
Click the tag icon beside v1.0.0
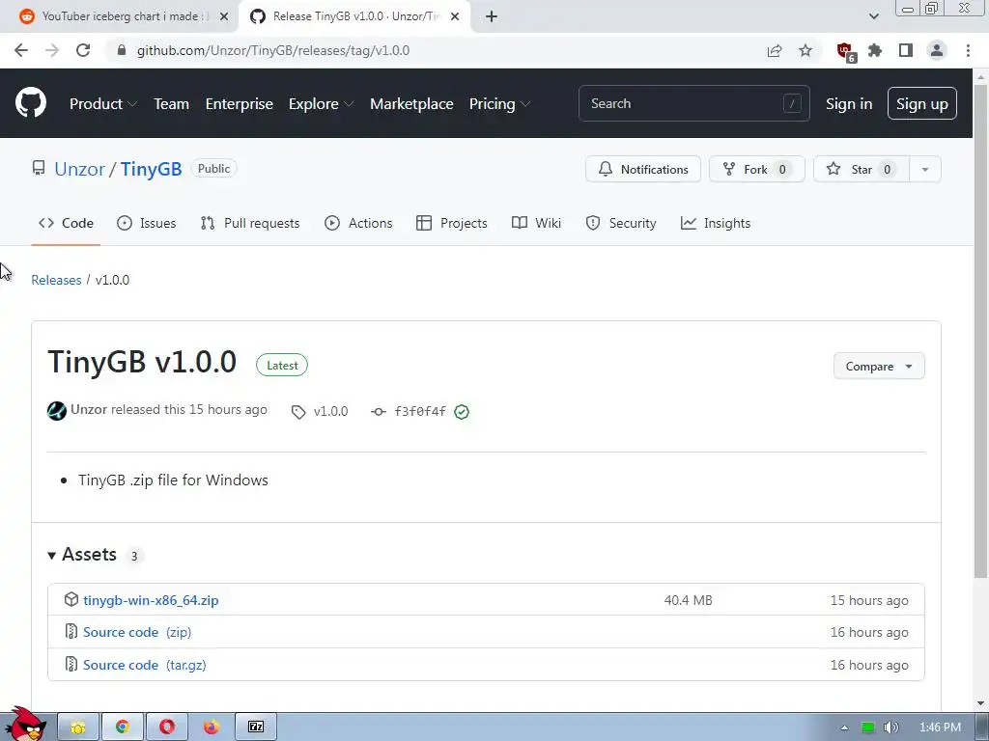tap(298, 412)
